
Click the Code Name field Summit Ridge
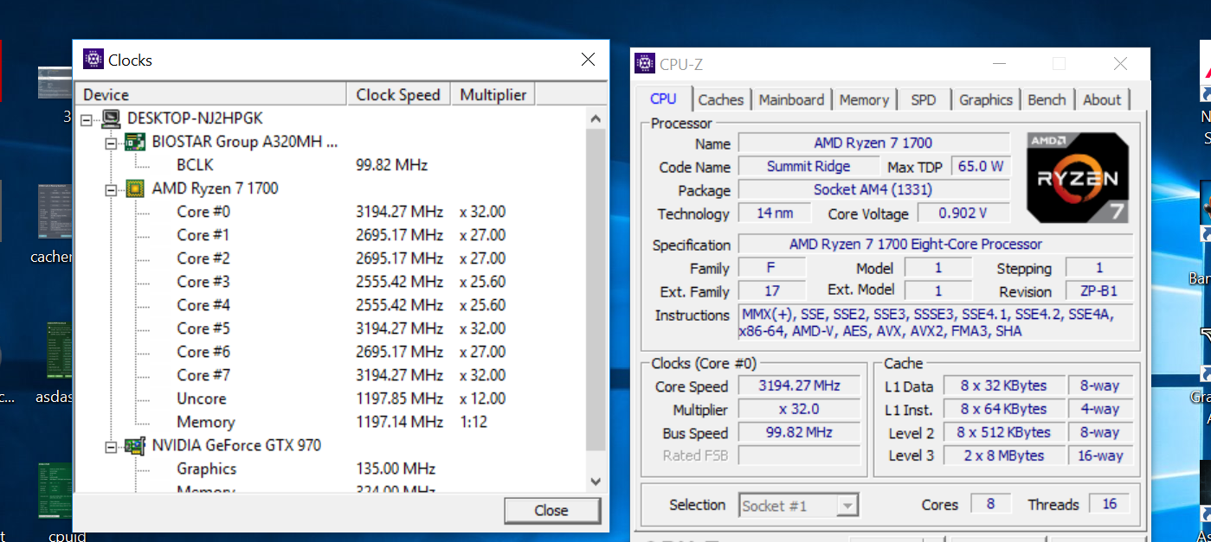coord(808,166)
